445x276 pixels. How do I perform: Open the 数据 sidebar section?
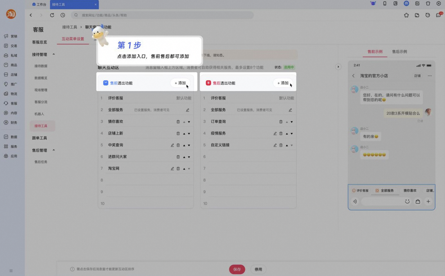coord(11,137)
